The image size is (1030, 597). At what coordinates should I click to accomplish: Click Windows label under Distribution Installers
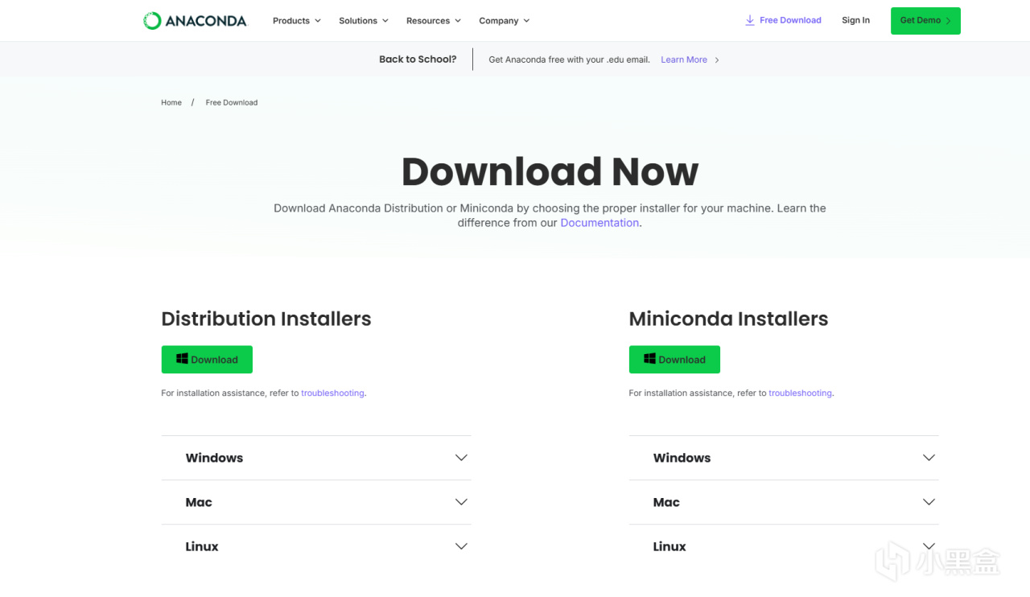(x=214, y=458)
